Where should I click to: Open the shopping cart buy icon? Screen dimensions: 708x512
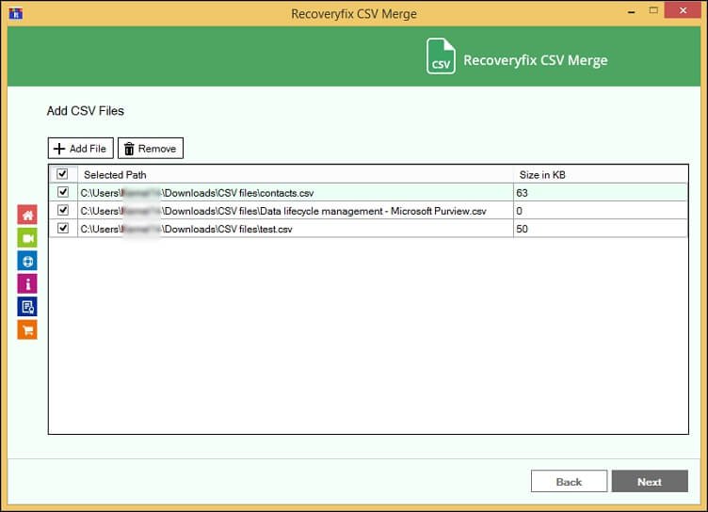point(27,329)
